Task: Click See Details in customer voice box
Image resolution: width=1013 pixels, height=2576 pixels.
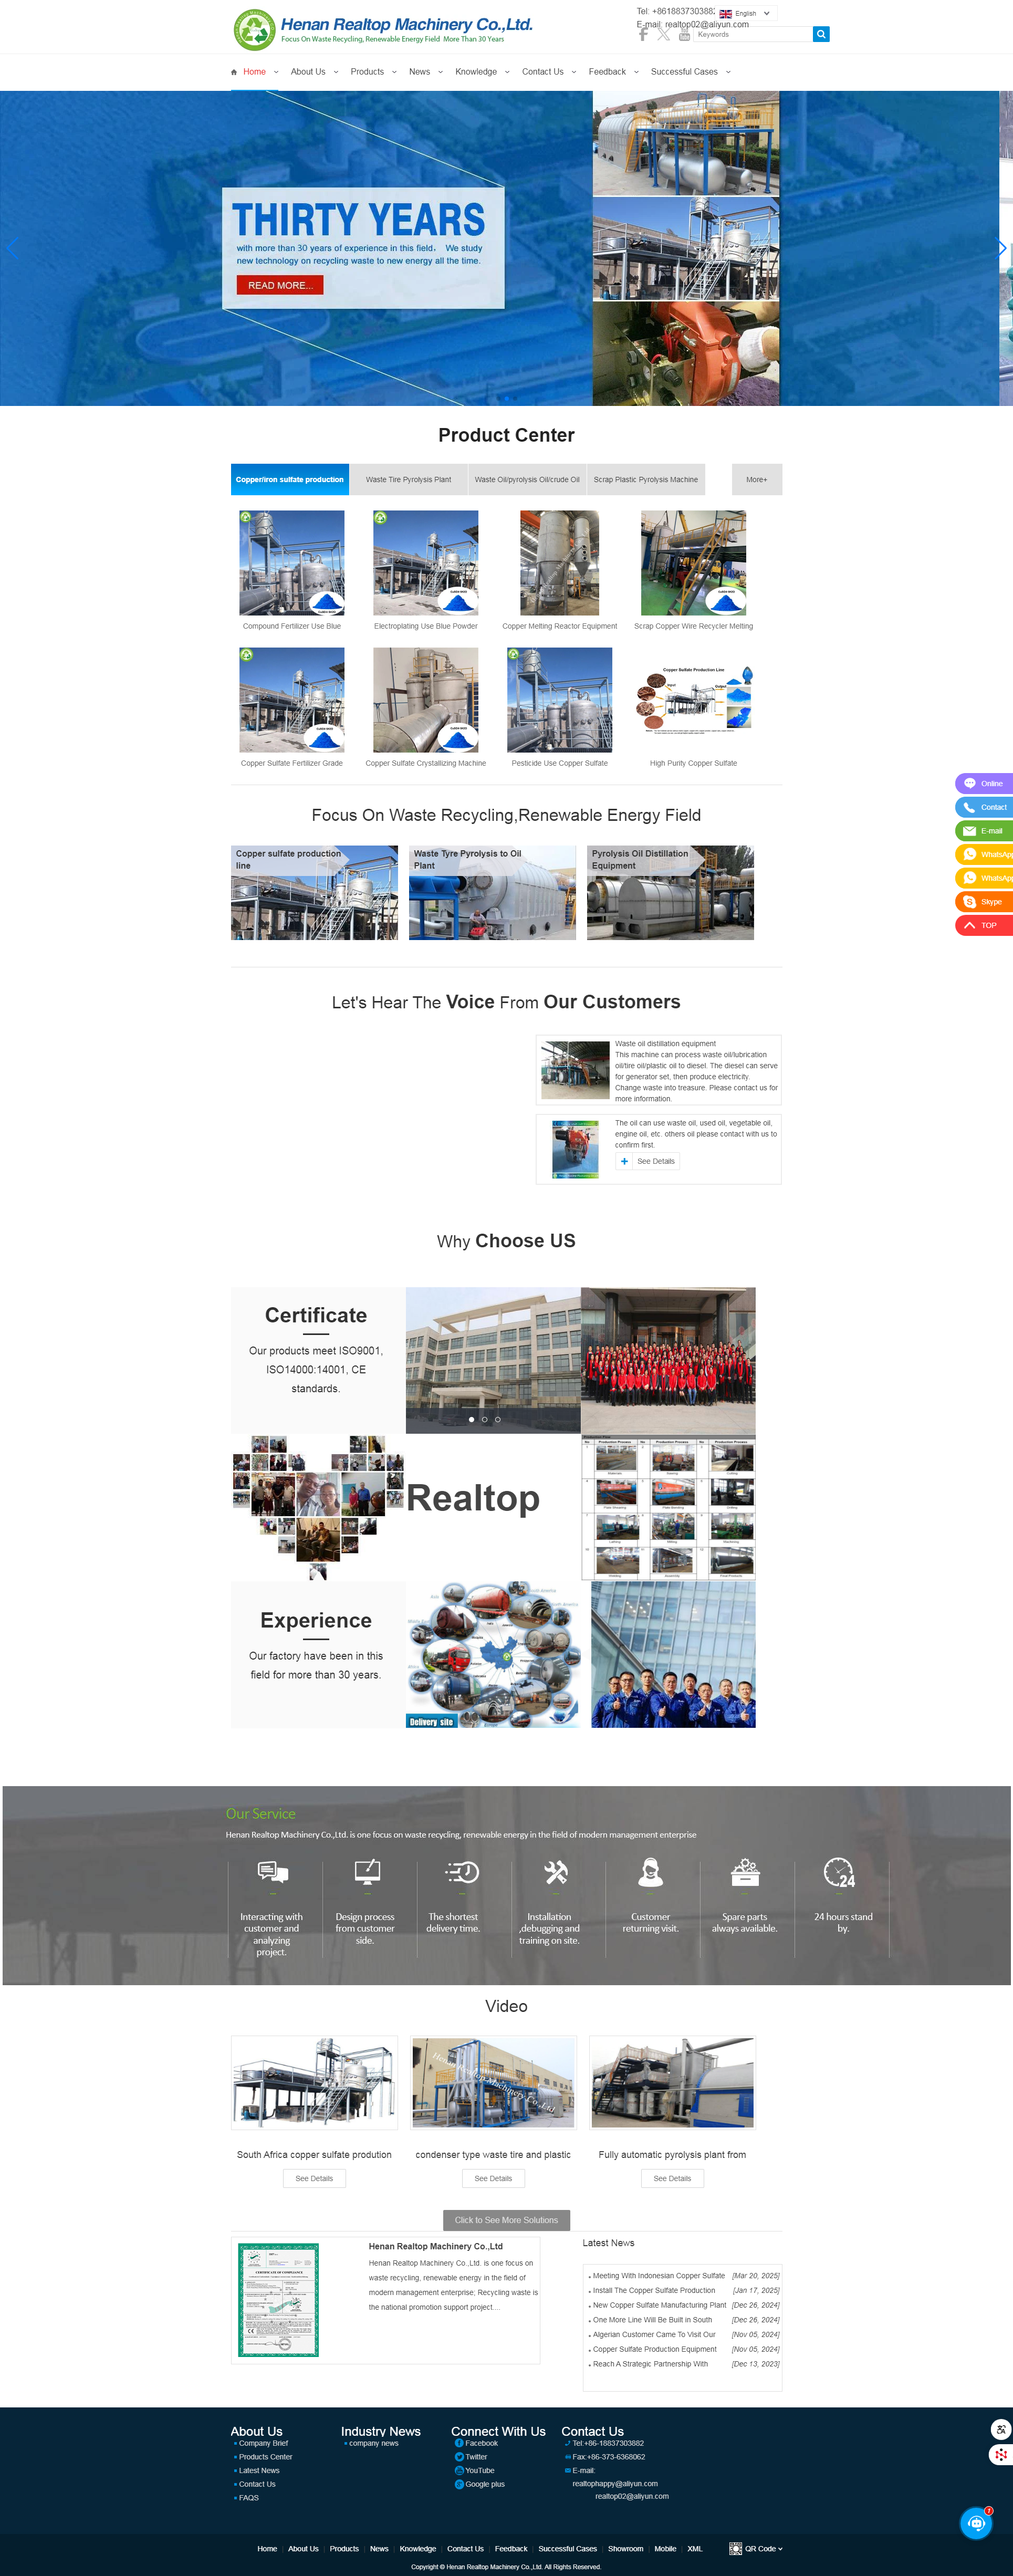Action: click(x=648, y=1161)
